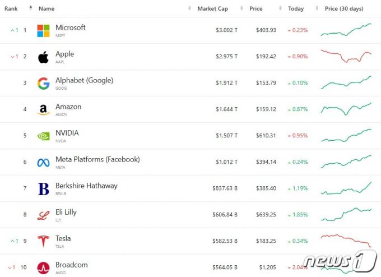381x277 pixels.
Task: Sort by the Price column header
Action: click(x=256, y=8)
